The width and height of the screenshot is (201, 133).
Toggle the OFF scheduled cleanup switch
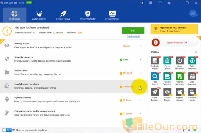click(x=7, y=130)
